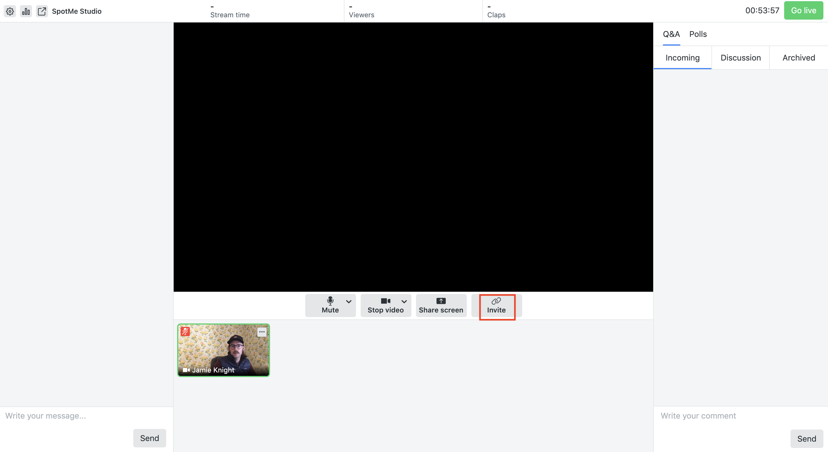The height and width of the screenshot is (452, 828).
Task: Click the pop-out external link icon
Action: (x=42, y=11)
